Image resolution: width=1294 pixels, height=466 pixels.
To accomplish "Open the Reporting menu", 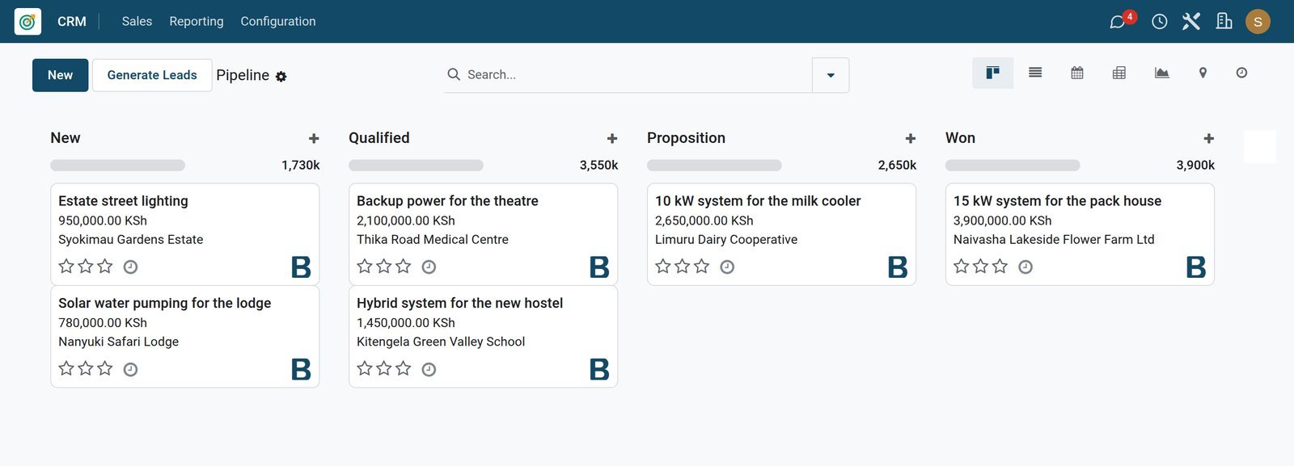I will point(197,22).
